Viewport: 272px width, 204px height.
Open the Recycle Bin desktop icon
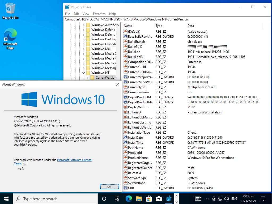click(x=10, y=11)
